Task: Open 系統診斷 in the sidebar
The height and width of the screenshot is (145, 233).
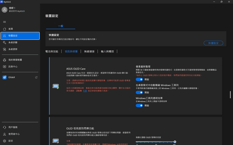Action: click(20, 42)
